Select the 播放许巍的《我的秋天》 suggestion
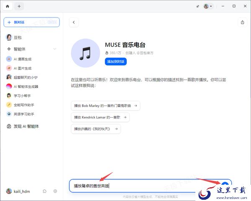 (x=96, y=129)
